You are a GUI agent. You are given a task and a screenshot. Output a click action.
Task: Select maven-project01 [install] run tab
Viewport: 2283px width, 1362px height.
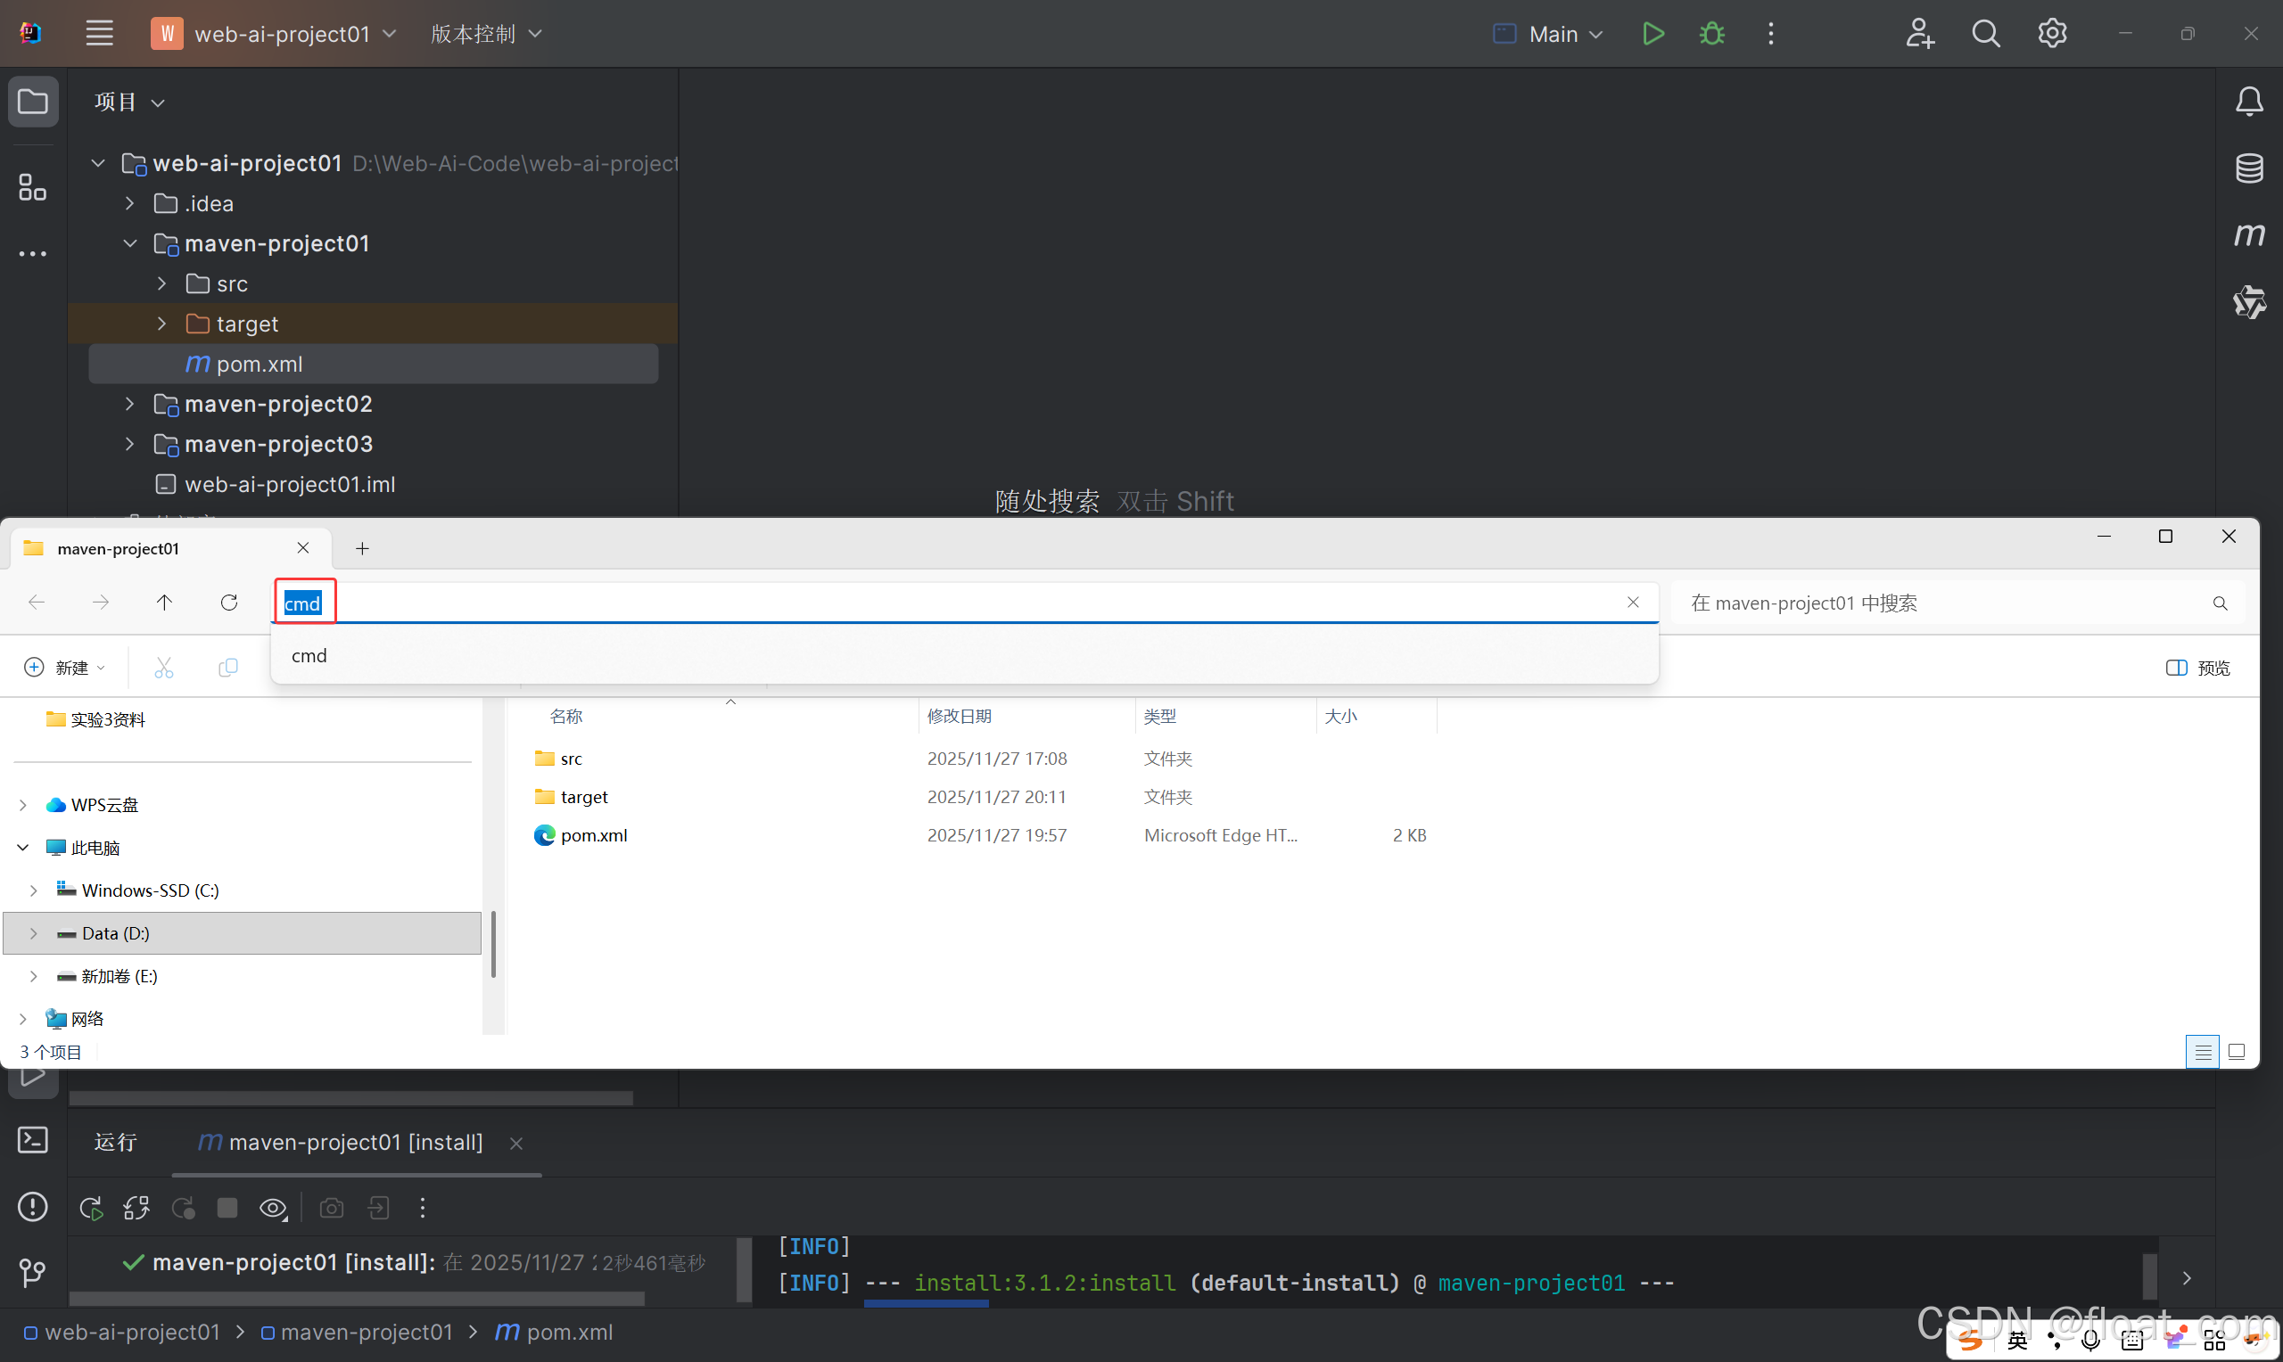coord(355,1142)
